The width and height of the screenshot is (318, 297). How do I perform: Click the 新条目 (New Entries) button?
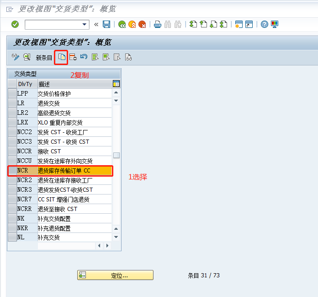coord(44,58)
